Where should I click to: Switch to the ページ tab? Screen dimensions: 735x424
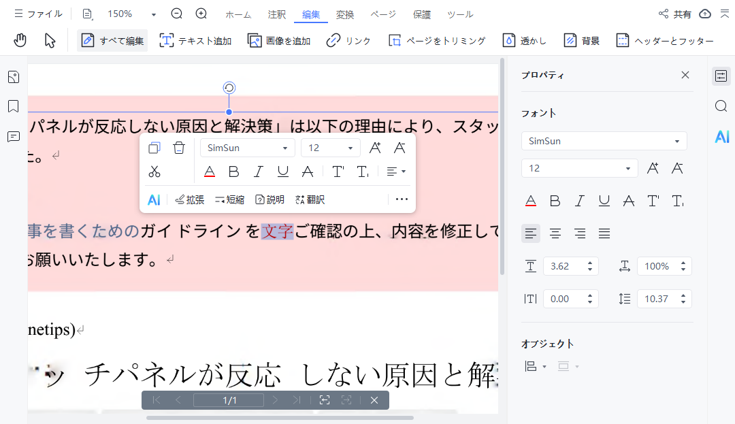click(x=383, y=14)
